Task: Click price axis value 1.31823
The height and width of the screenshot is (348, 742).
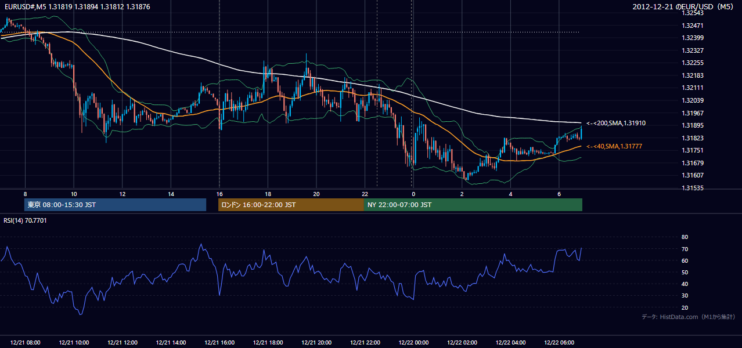Action: point(693,138)
